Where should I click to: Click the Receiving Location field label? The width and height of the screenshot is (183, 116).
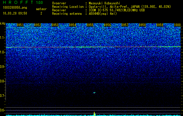click(x=68, y=7)
